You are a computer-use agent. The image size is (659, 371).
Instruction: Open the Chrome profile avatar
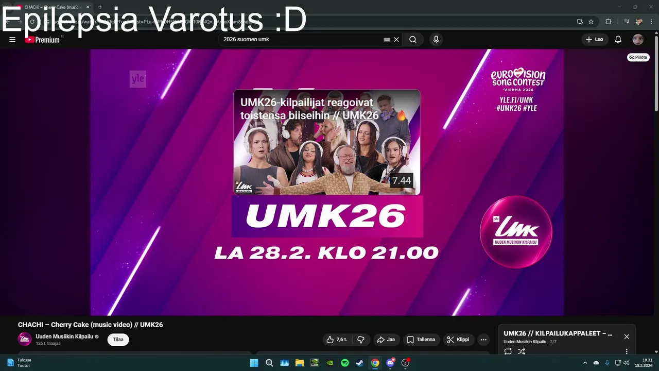pos(639,22)
